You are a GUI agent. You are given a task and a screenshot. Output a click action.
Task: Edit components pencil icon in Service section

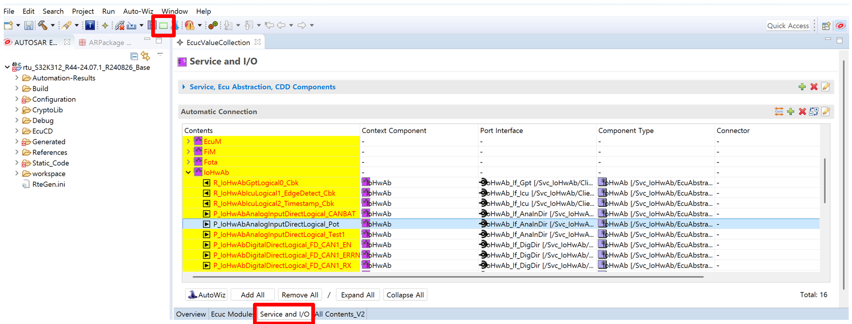tap(826, 87)
